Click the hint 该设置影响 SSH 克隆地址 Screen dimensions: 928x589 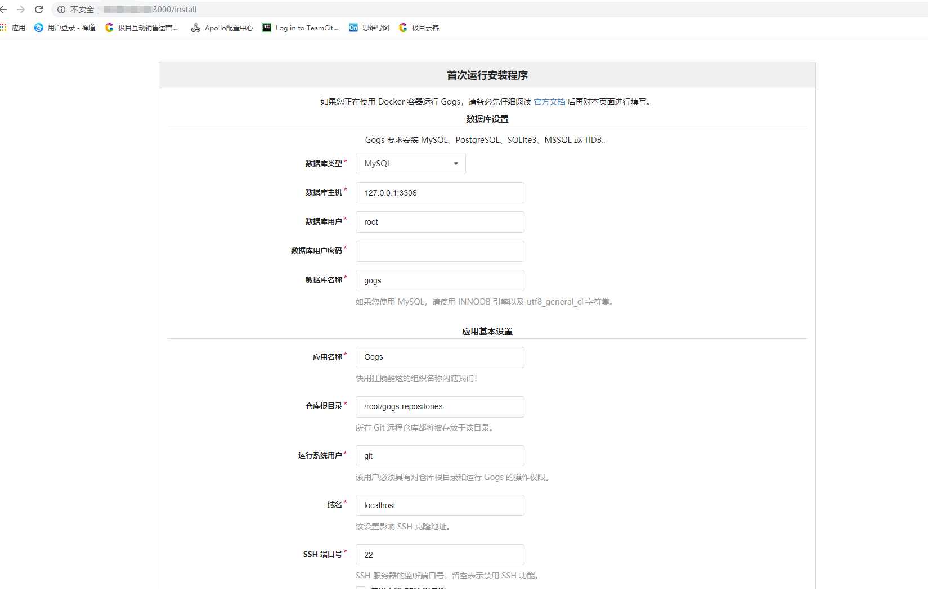[404, 527]
